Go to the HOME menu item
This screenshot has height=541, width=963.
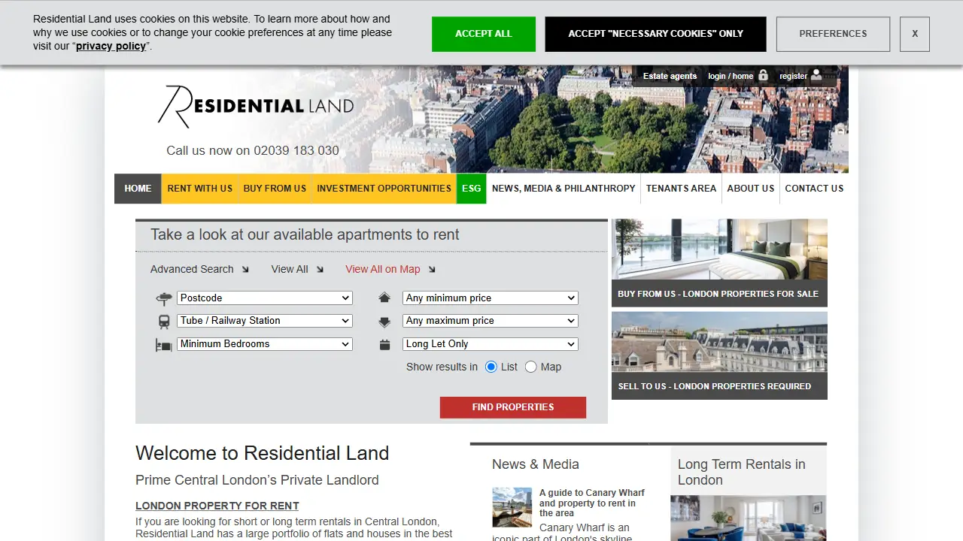(x=138, y=189)
